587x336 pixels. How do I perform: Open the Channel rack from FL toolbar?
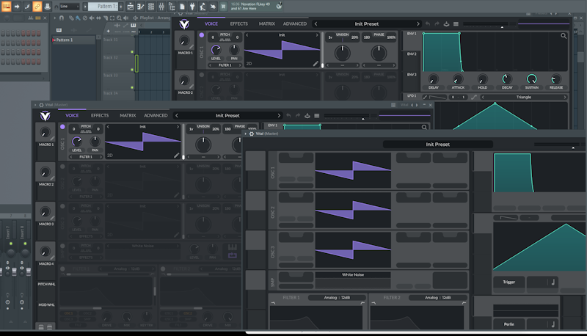pyautogui.click(x=151, y=7)
